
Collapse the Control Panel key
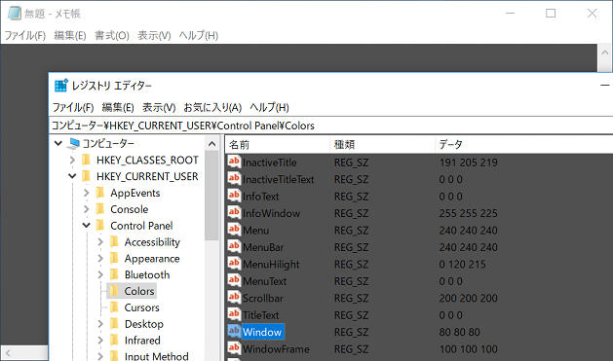click(87, 226)
